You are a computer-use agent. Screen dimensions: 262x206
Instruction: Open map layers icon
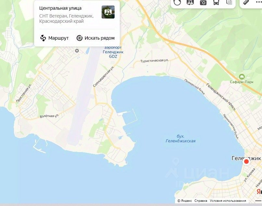pos(229,2)
